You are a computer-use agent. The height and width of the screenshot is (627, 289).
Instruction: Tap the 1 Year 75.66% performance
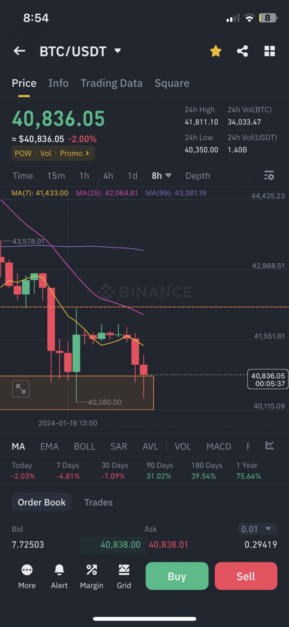(x=249, y=471)
